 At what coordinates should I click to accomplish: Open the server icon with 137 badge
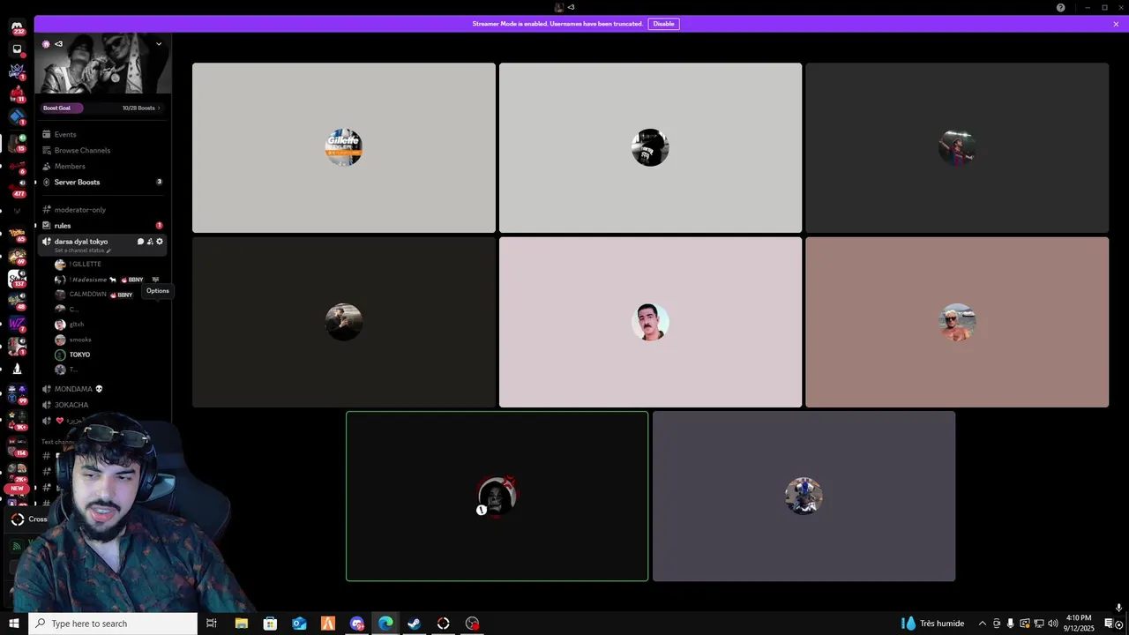coord(17,278)
